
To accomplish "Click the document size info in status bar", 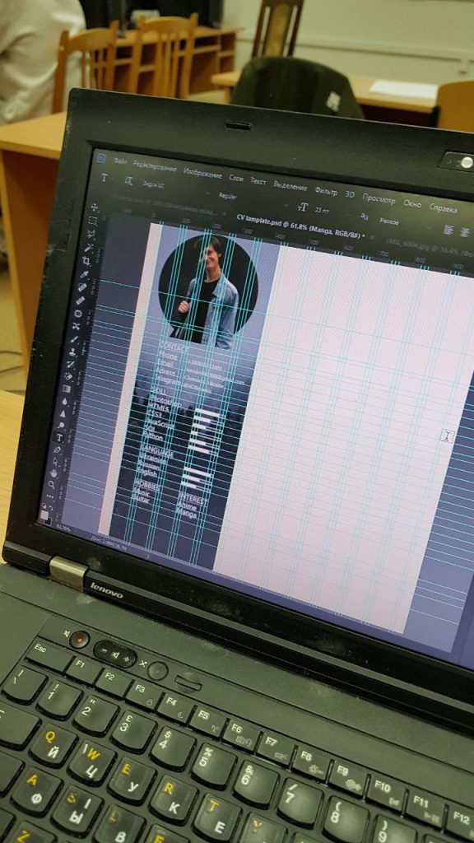I will point(109,544).
